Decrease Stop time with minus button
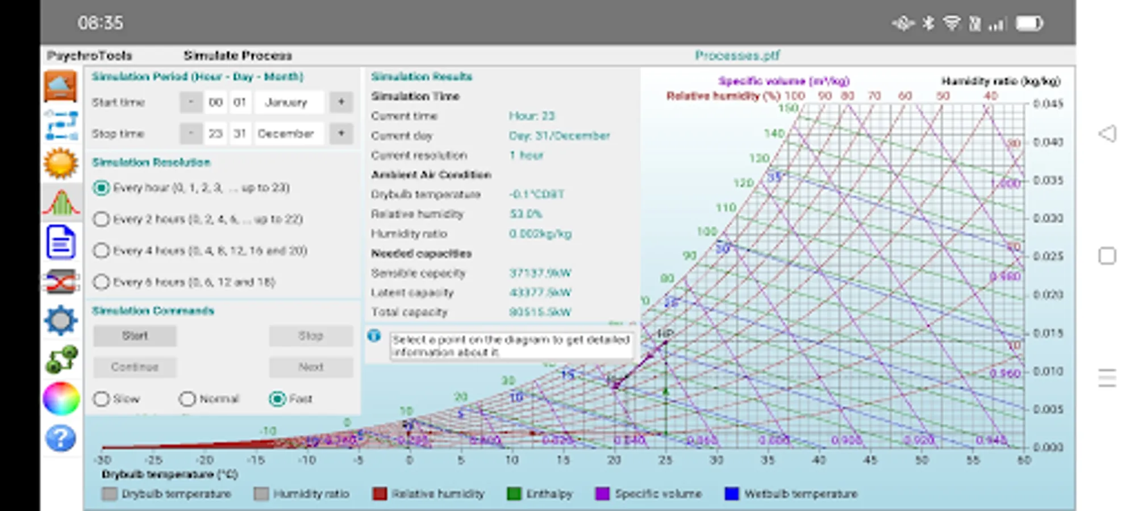The height and width of the screenshot is (511, 1138). [x=191, y=133]
